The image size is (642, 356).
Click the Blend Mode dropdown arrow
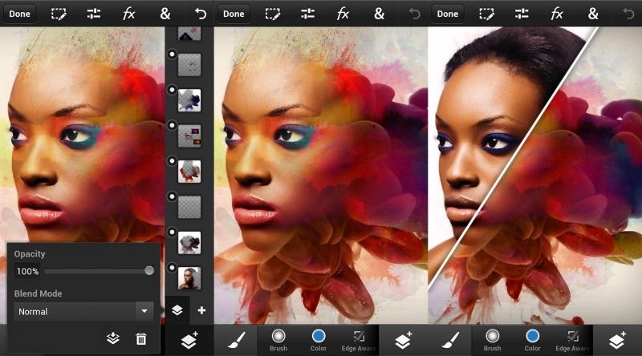pyautogui.click(x=144, y=311)
